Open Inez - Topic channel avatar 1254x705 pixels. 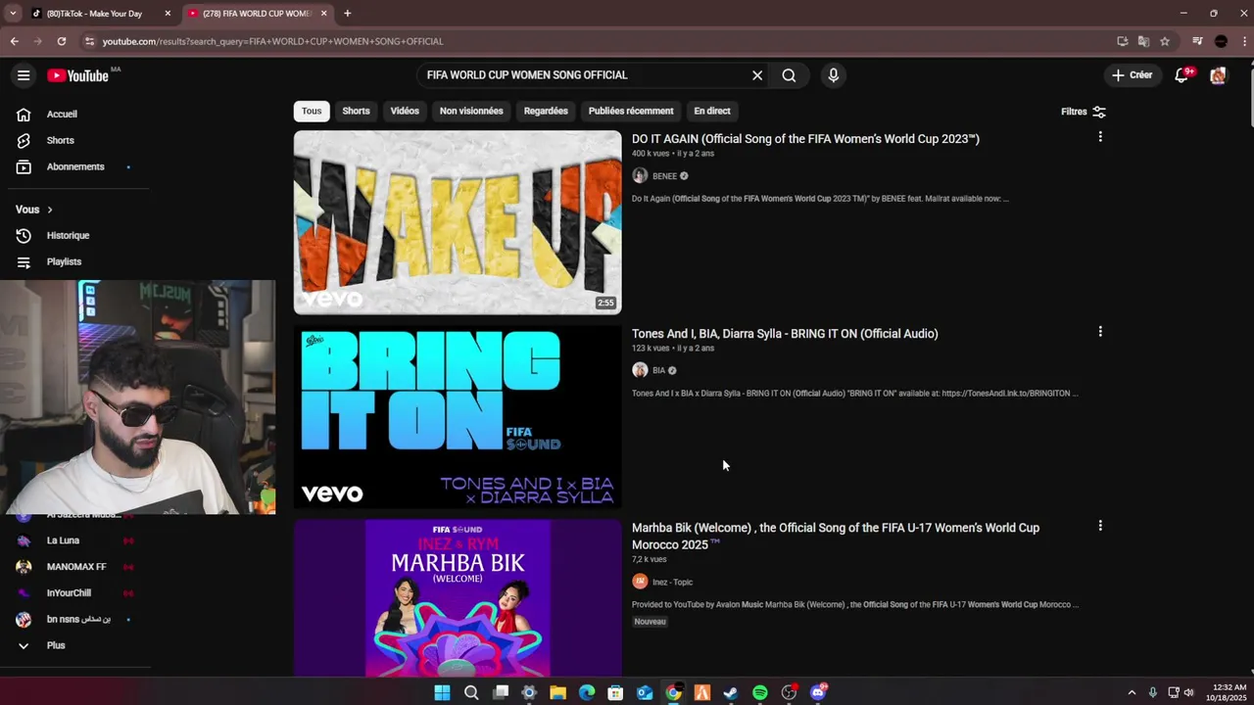[640, 582]
